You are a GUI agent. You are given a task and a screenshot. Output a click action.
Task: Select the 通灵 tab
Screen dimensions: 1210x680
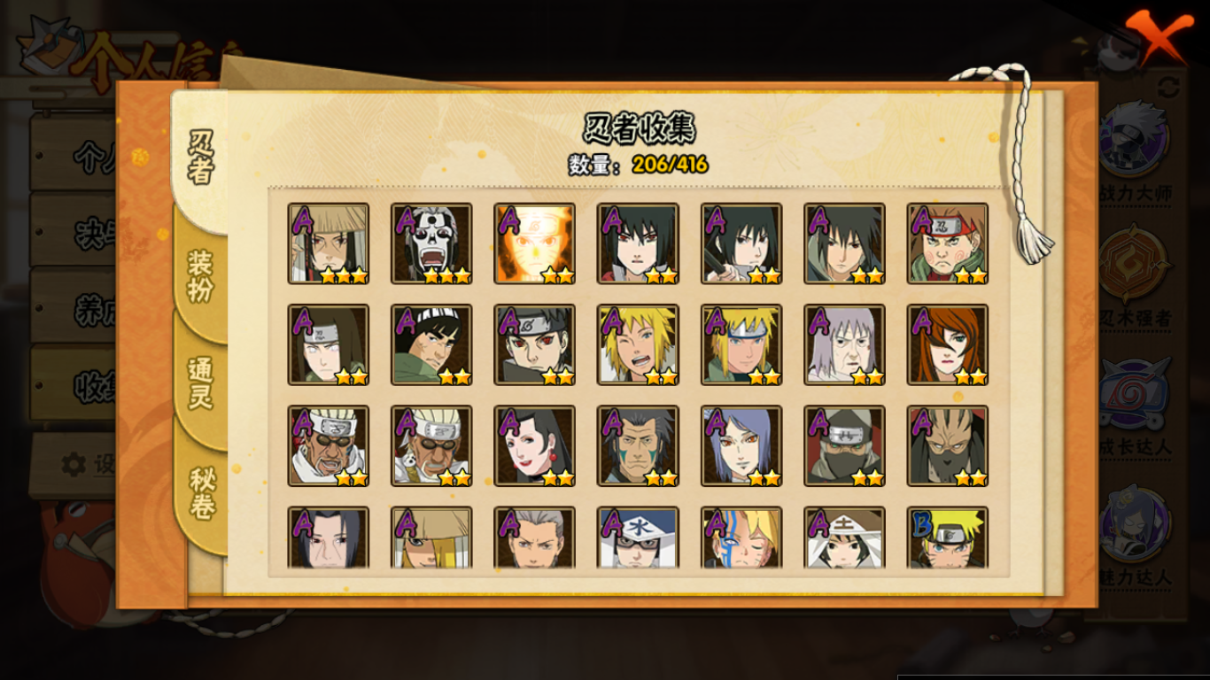click(x=200, y=382)
